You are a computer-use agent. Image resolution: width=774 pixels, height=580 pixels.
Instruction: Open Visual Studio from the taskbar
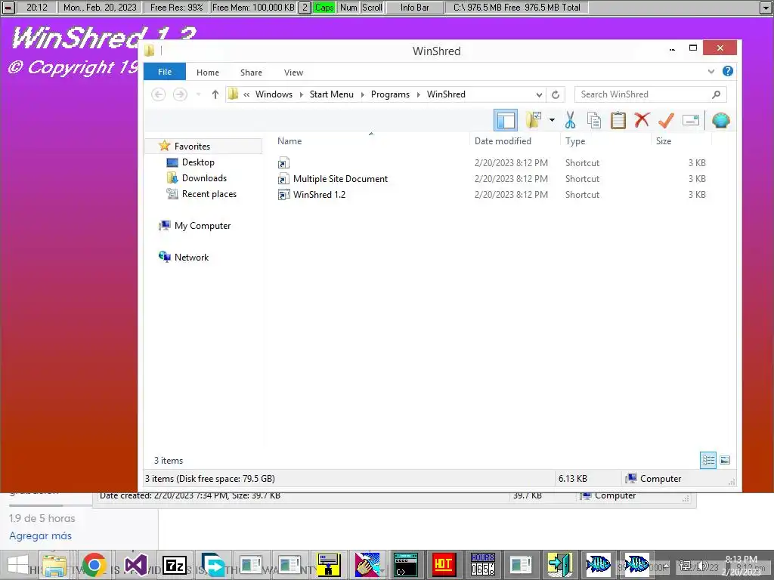135,565
